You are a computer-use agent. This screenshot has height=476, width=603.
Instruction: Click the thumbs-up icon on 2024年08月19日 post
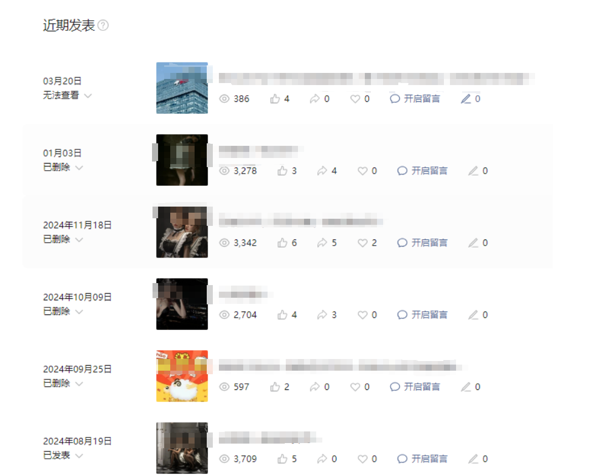(282, 459)
